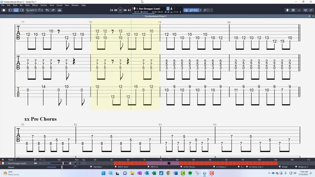Click the tempo value display
Screen dimensions: 315x177
(x=174, y=12)
